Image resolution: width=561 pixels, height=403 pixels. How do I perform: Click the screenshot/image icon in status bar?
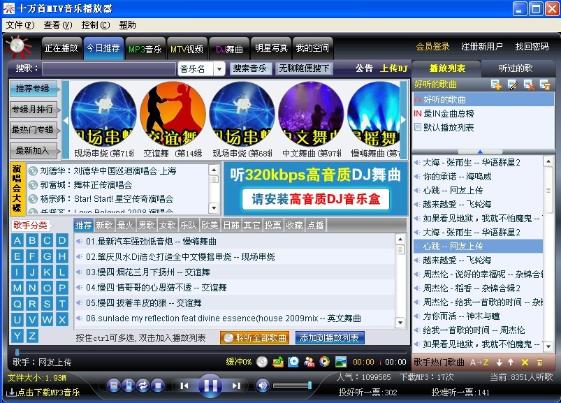pyautogui.click(x=341, y=362)
